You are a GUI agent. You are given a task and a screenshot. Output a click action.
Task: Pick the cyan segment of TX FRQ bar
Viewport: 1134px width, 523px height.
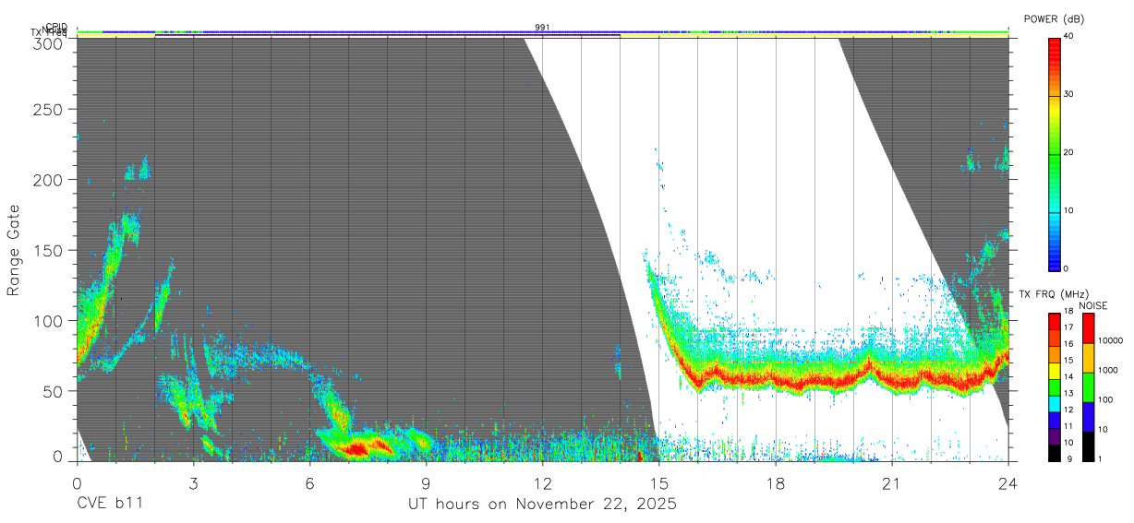click(x=1055, y=406)
